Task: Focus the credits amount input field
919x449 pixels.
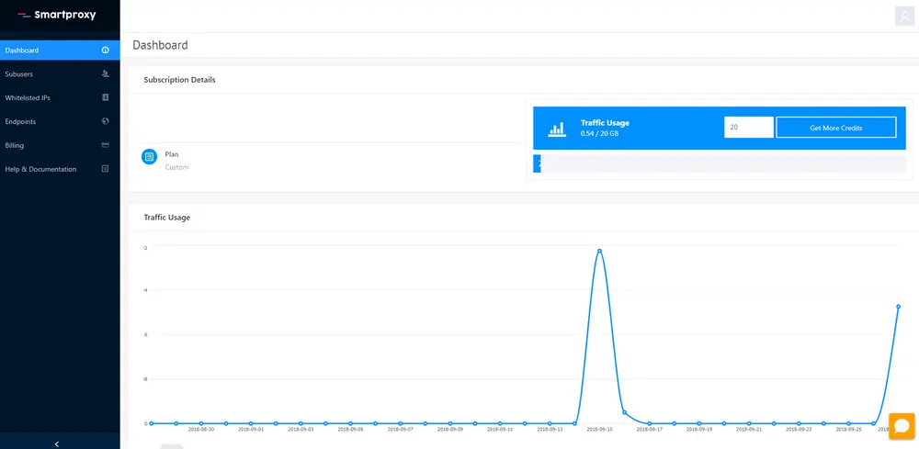Action: click(748, 128)
